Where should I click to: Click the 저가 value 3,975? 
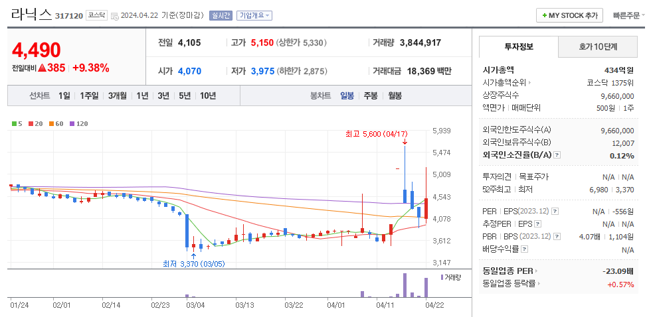(262, 71)
